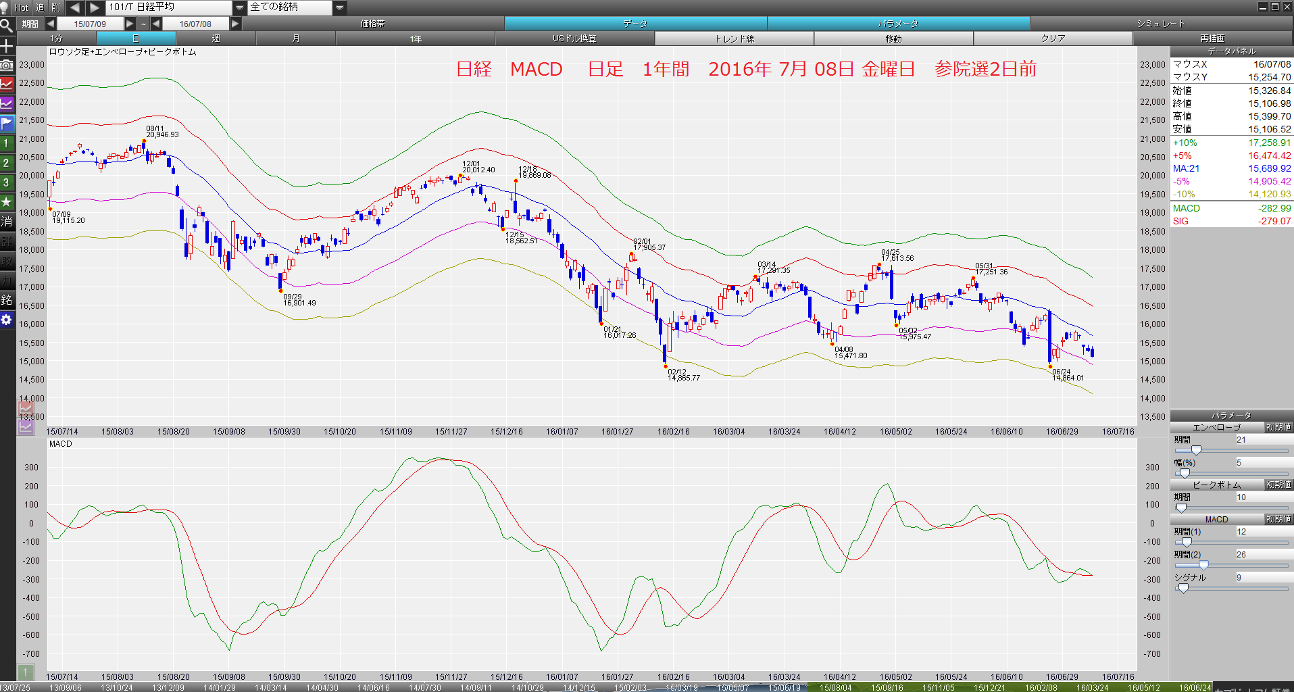This screenshot has height=692, width=1294.
Task: Open the purple chart icon in the sidebar
Action: click(7, 104)
